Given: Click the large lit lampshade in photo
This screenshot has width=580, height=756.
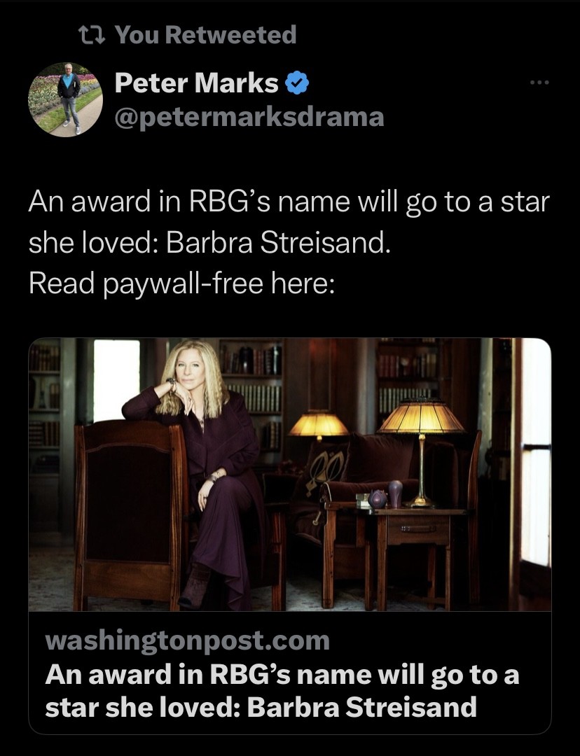Looking at the screenshot, I should [x=421, y=416].
